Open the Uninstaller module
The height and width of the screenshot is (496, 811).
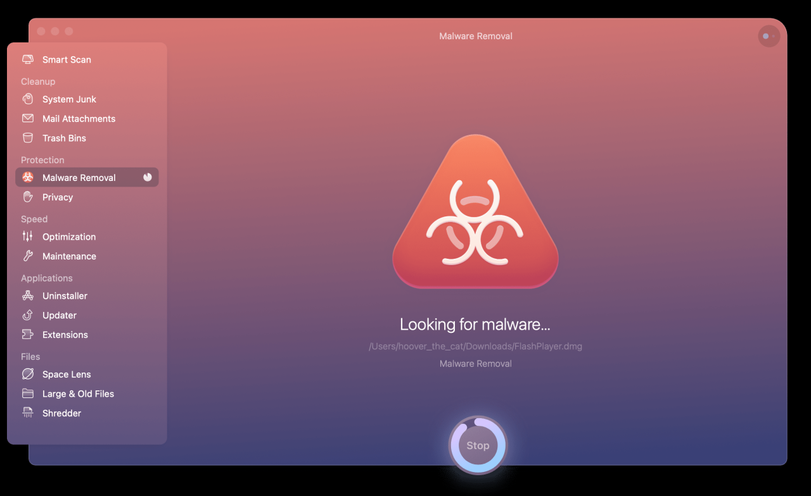pyautogui.click(x=87, y=295)
